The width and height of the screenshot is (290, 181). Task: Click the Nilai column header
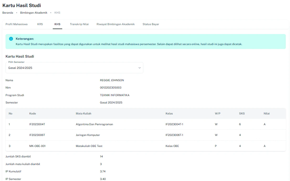(x=267, y=113)
